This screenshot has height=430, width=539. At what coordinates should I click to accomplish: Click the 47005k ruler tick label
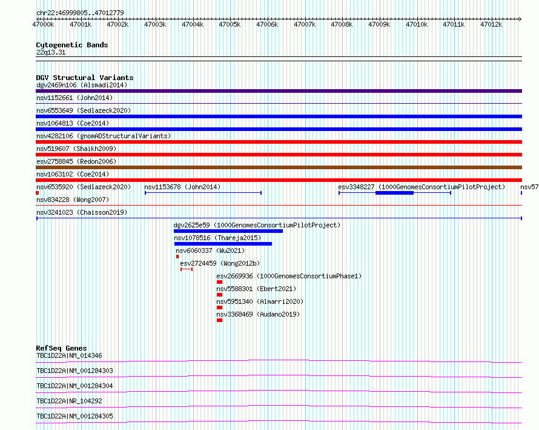(230, 24)
